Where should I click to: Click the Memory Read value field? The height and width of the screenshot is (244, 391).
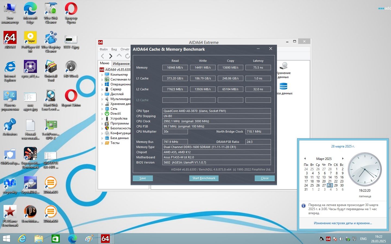175,68
